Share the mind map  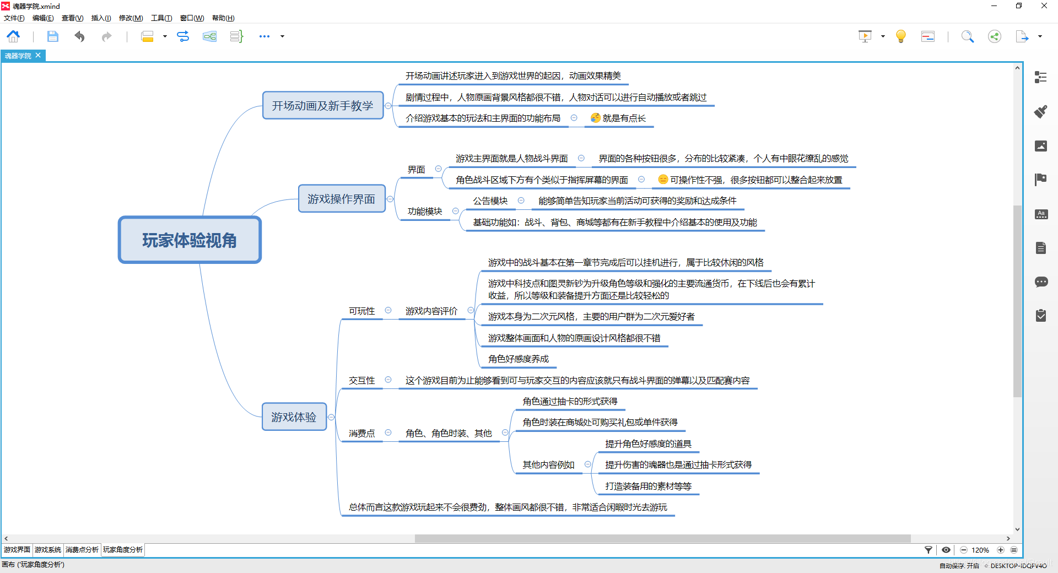coord(995,36)
